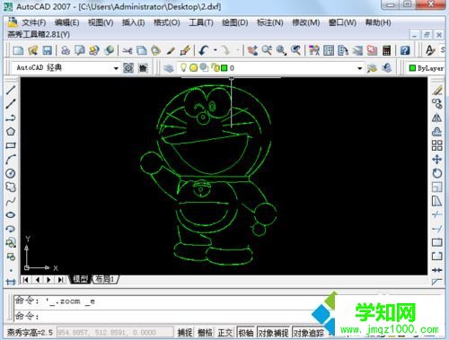Select the Construction Line tool

tap(11, 104)
